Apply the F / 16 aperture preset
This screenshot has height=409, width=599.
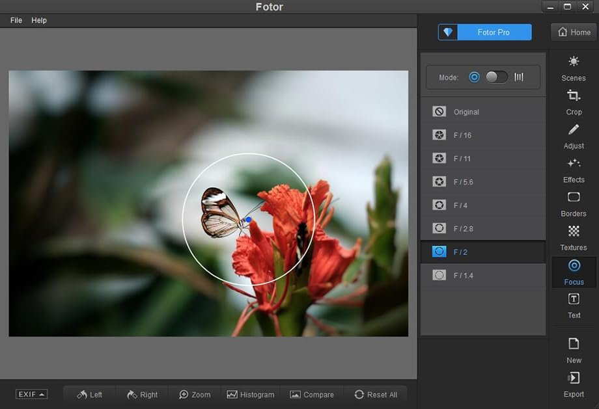(483, 135)
